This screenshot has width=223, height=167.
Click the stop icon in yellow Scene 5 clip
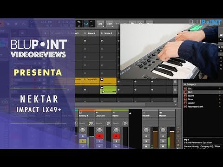[102, 79]
